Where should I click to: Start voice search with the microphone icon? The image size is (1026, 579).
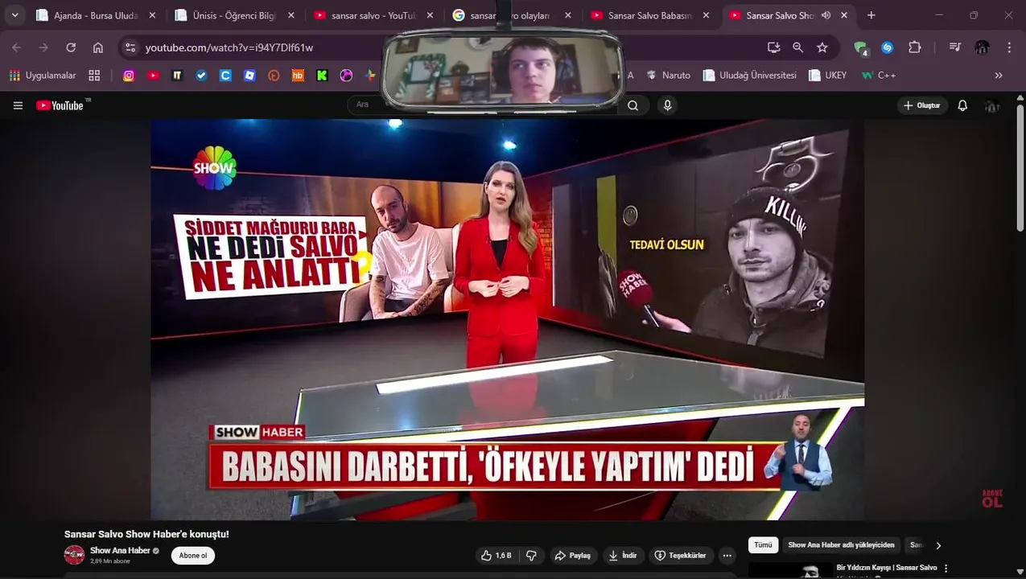[667, 105]
